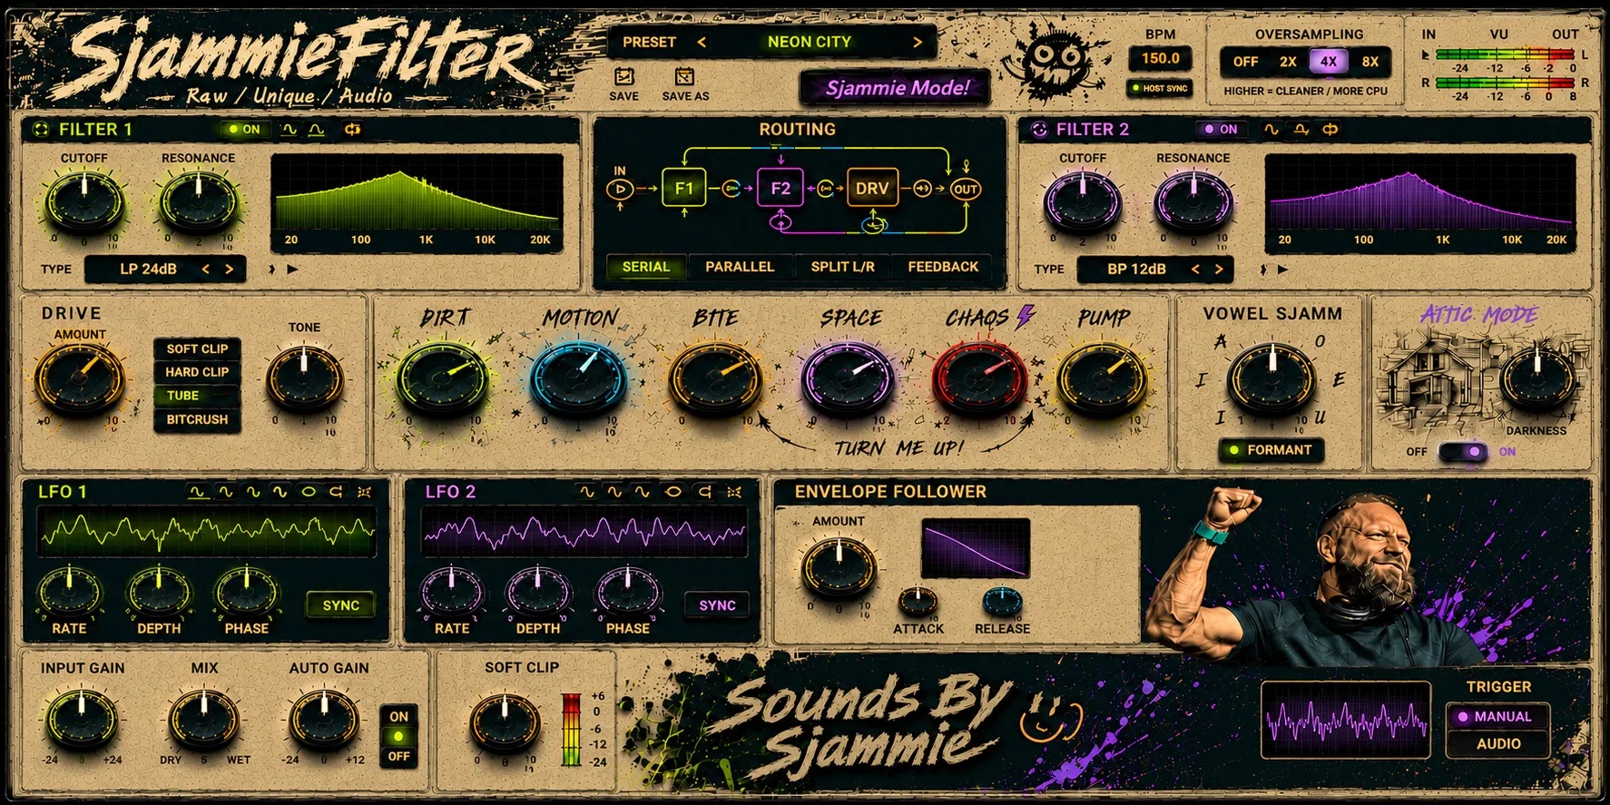Select the first LFO 2 waveform icon

587,492
